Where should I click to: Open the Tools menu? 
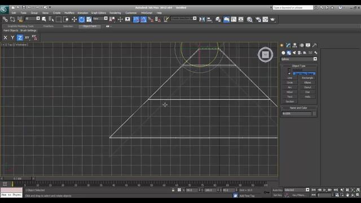(24, 13)
